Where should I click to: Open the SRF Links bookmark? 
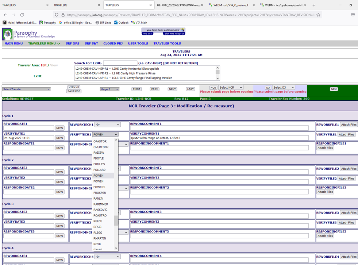[x=103, y=23]
